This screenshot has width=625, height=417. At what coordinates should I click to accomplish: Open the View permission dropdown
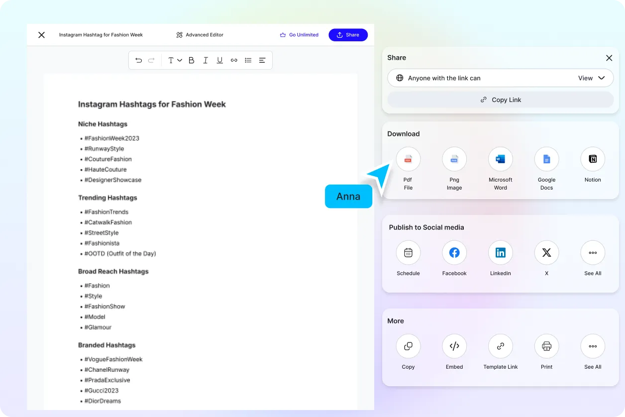[593, 78]
